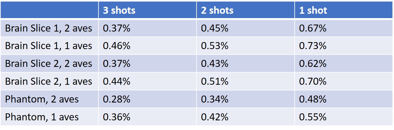Screen dimensions: 394x130
Task: Select the 0.55% cell
Action: point(313,117)
